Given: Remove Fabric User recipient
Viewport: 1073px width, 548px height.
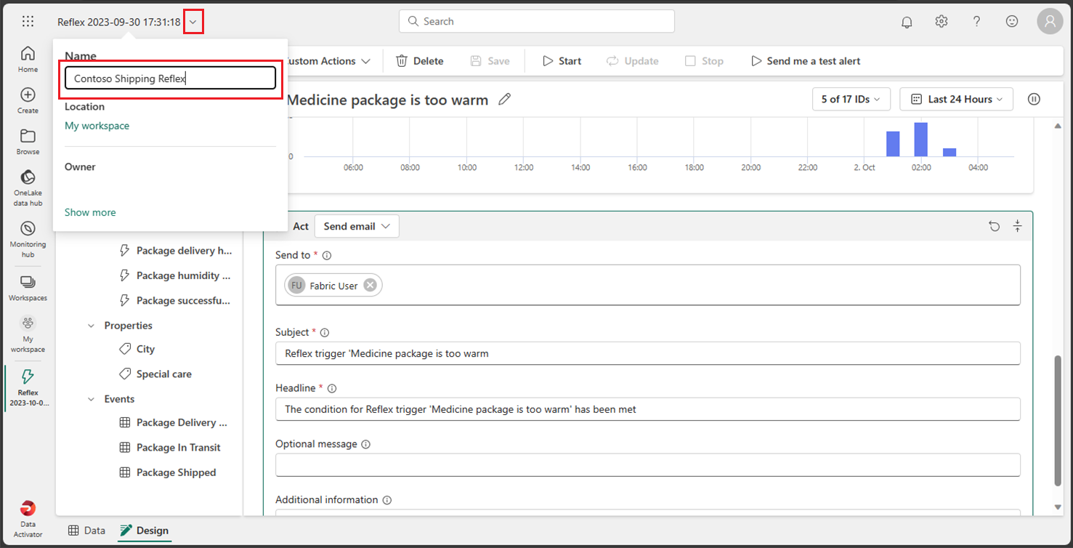Looking at the screenshot, I should point(370,285).
